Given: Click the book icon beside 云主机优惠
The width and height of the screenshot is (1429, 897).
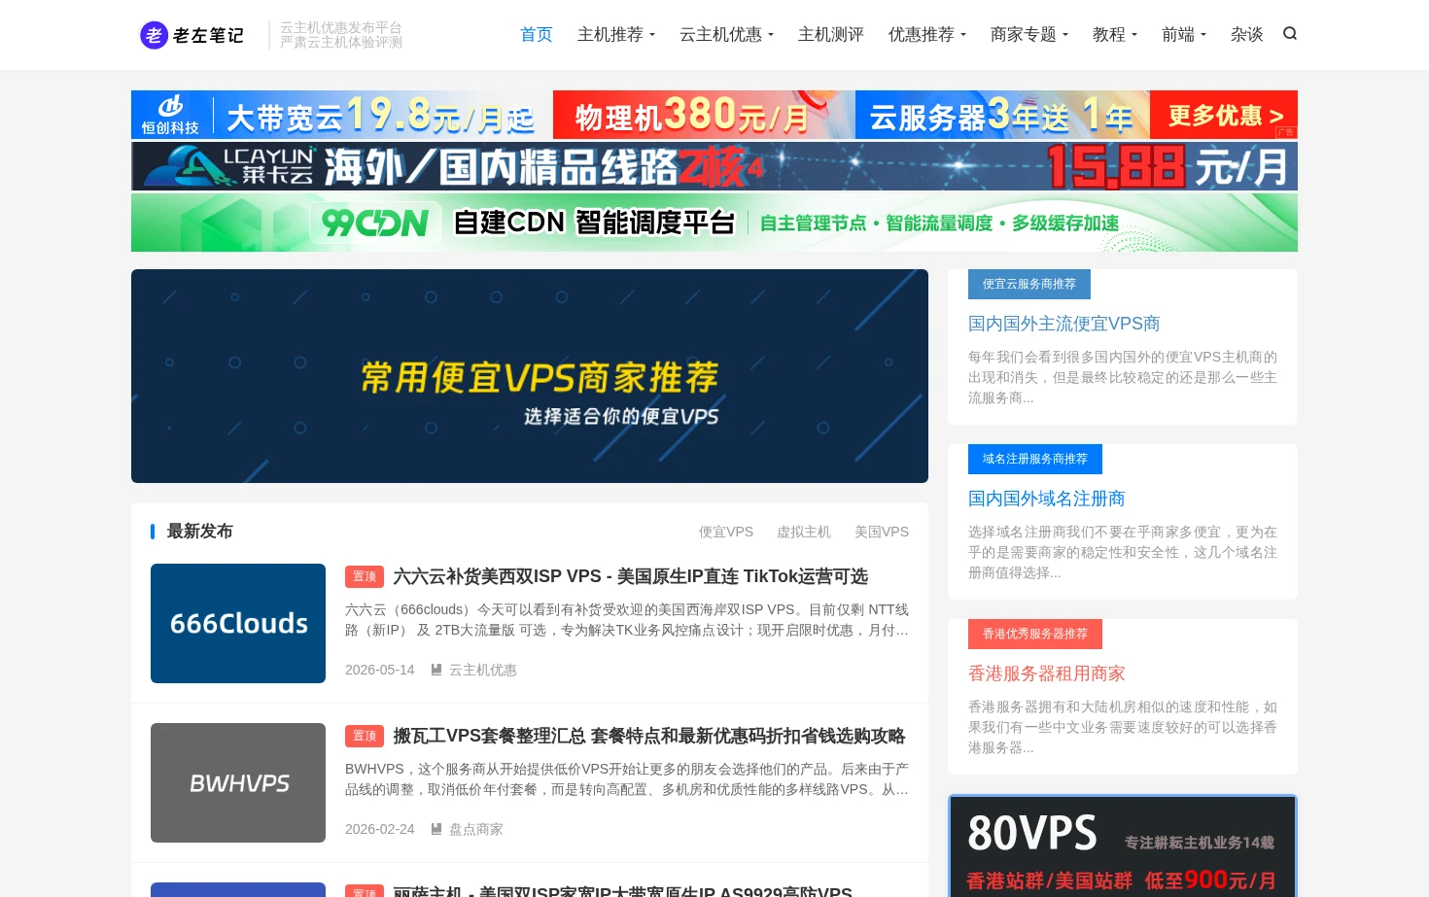Looking at the screenshot, I should (436, 670).
